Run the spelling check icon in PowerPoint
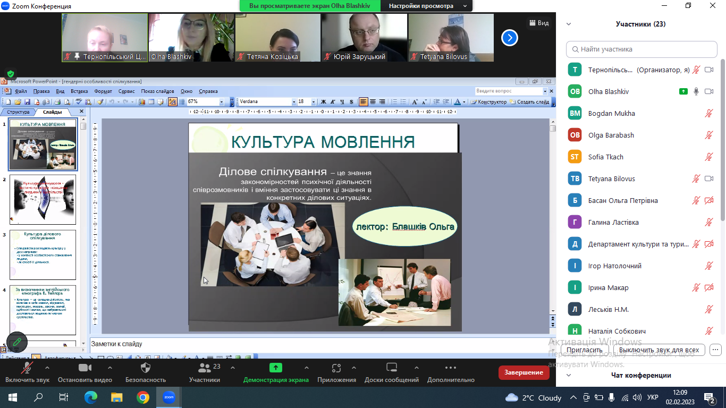 (78, 101)
